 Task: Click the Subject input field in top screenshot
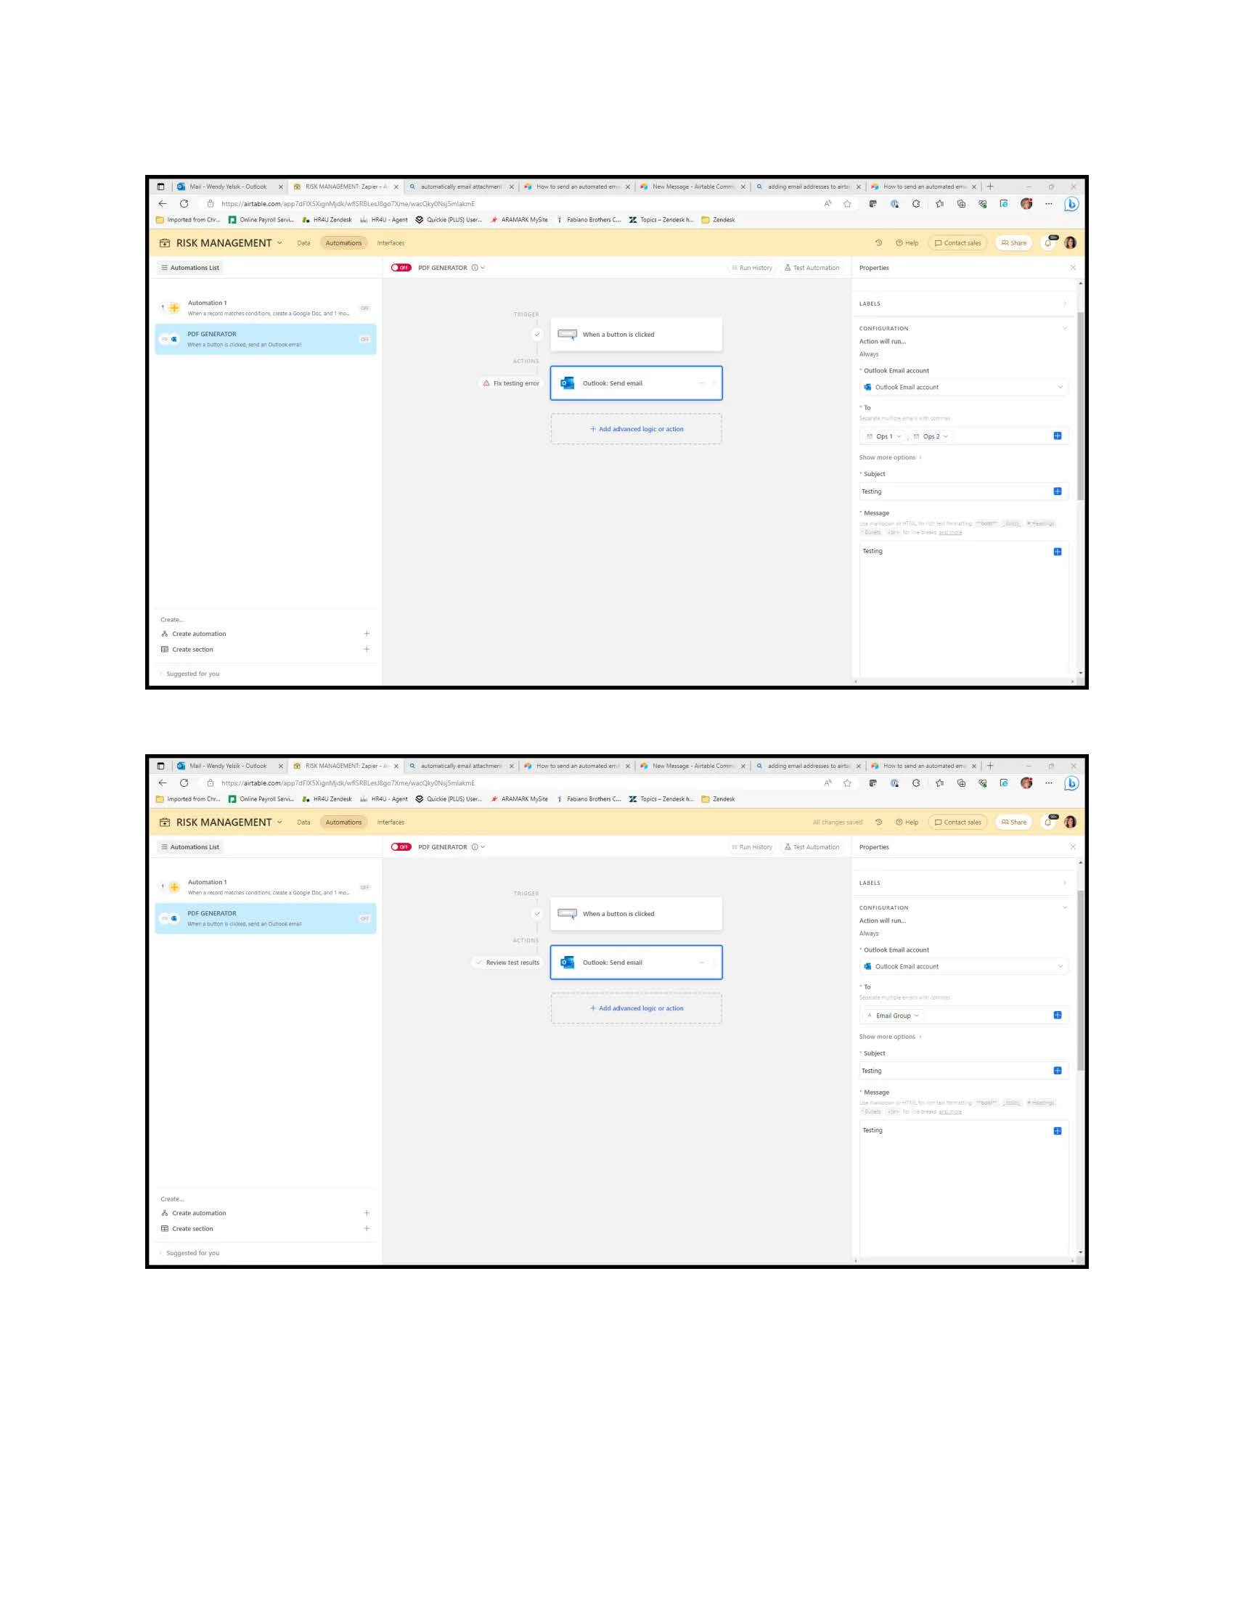963,491
